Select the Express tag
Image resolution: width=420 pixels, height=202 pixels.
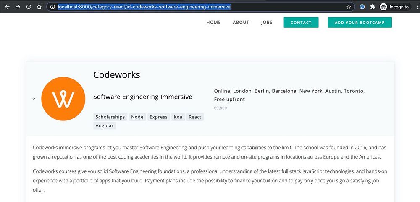[x=158, y=117]
